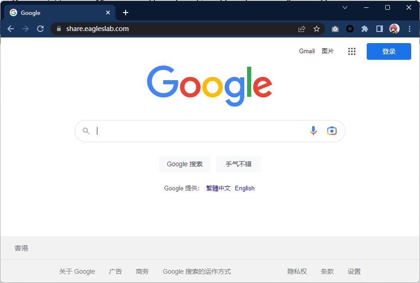Open a new tab
Viewport: 420px width, 283px height.
[126, 13]
